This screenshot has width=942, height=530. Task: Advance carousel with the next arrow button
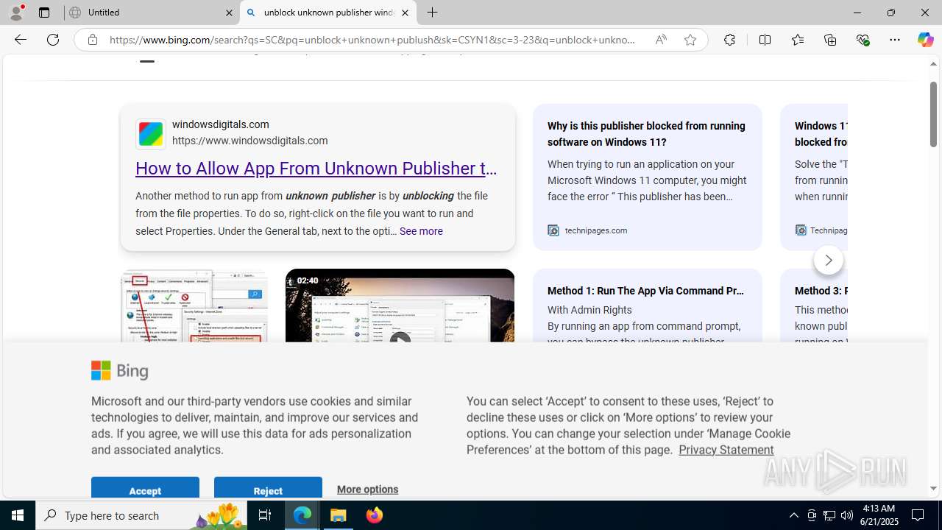pos(829,260)
